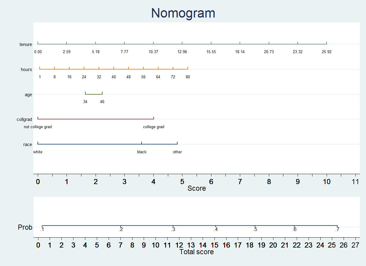Pick hours scale value 64
Viewport: 366px width, 266px height.
coord(158,77)
